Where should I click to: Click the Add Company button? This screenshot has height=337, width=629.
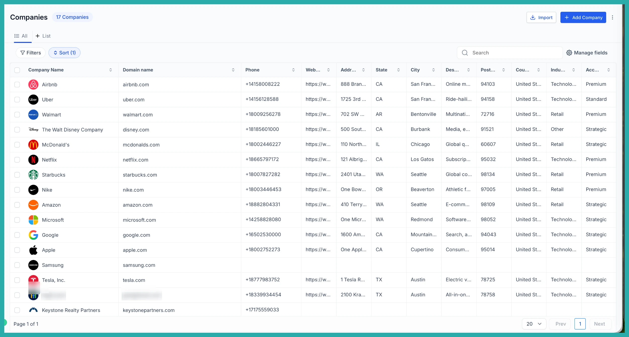pos(583,17)
